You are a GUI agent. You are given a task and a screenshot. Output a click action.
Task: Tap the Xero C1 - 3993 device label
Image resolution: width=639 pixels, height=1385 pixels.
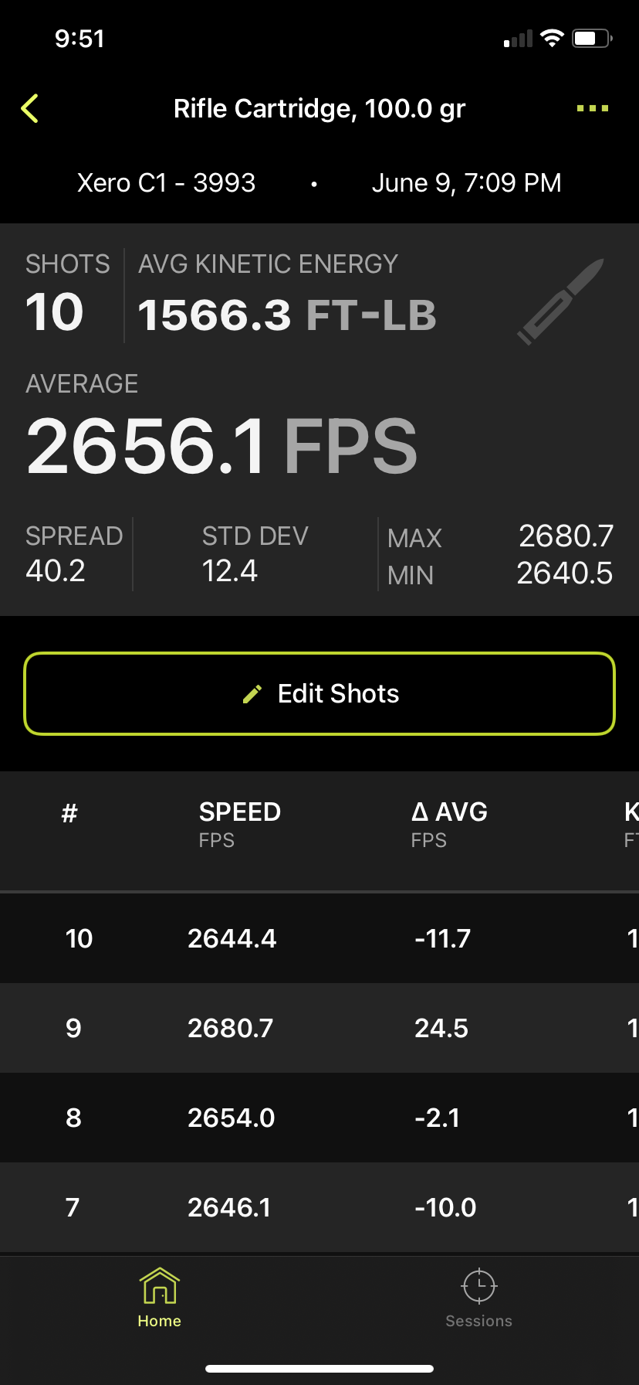[166, 183]
